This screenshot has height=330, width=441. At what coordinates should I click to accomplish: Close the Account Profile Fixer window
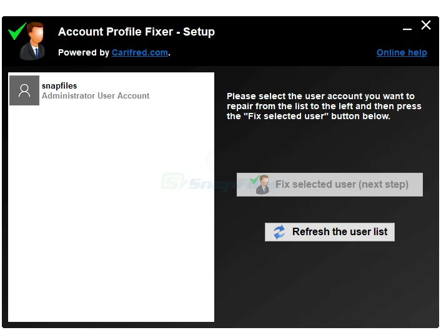pyautogui.click(x=426, y=26)
